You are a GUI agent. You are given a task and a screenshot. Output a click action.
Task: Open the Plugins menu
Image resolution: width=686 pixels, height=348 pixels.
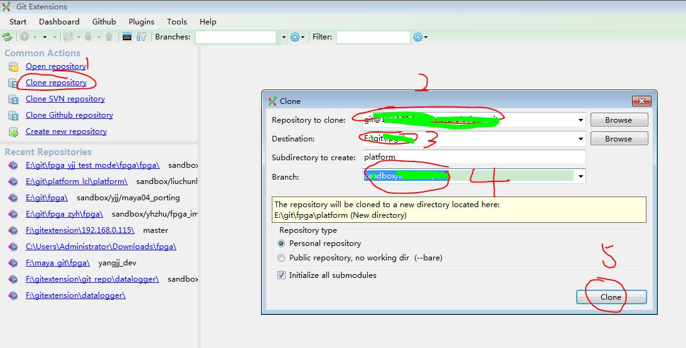(141, 22)
